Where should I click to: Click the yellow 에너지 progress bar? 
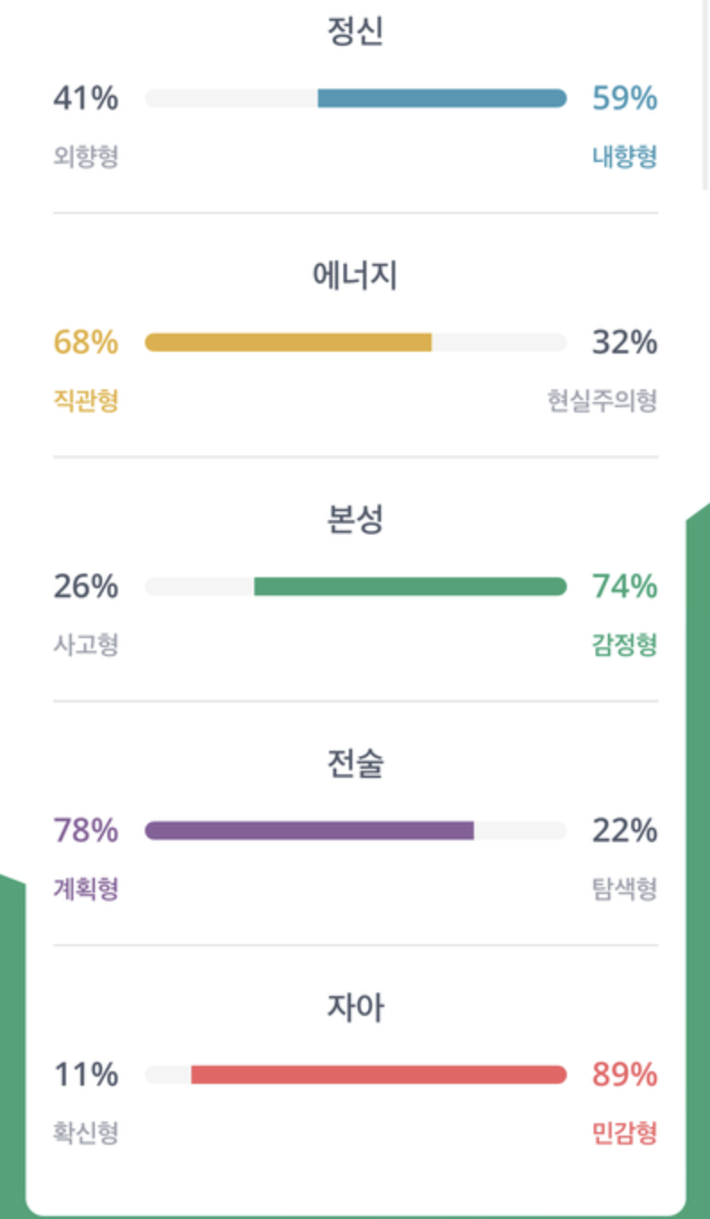(x=288, y=343)
